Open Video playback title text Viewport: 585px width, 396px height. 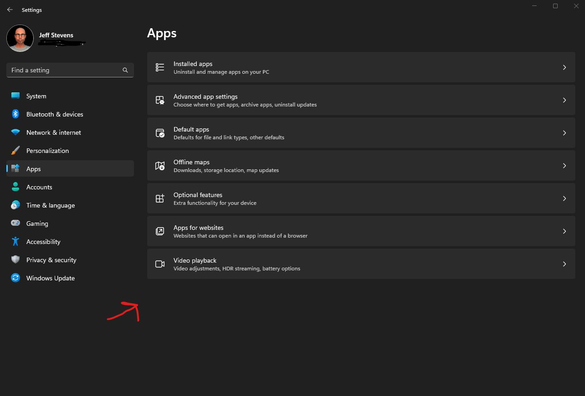click(x=195, y=260)
